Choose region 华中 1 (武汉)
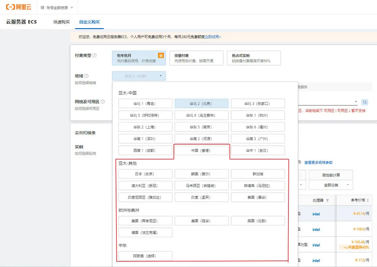 [258, 151]
